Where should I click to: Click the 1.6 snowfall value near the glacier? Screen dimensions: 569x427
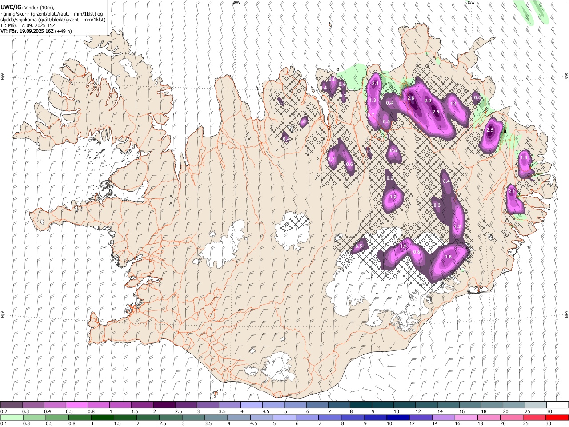[448, 257]
